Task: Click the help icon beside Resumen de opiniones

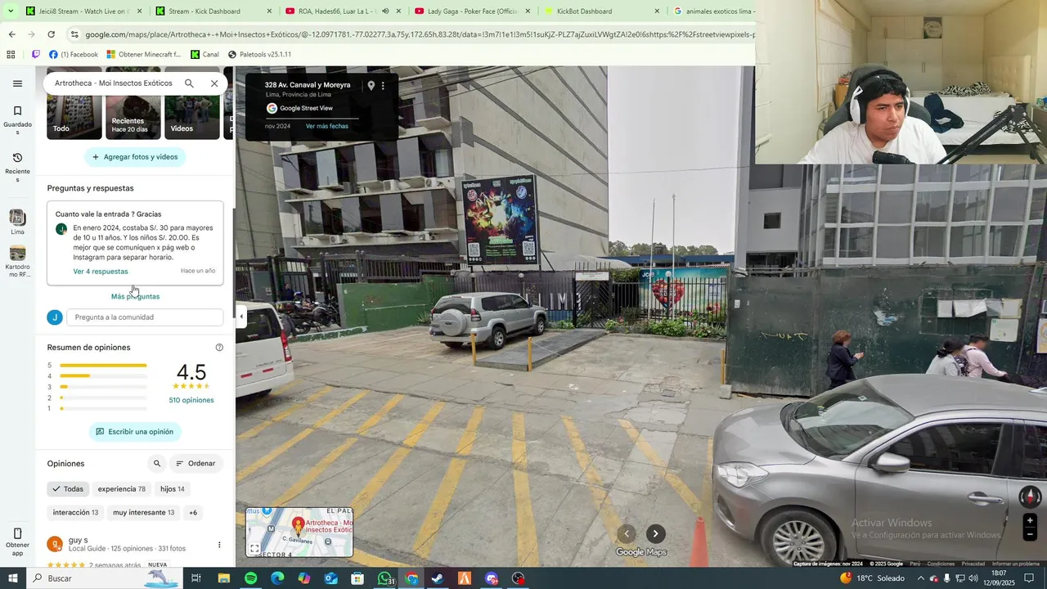Action: point(219,348)
